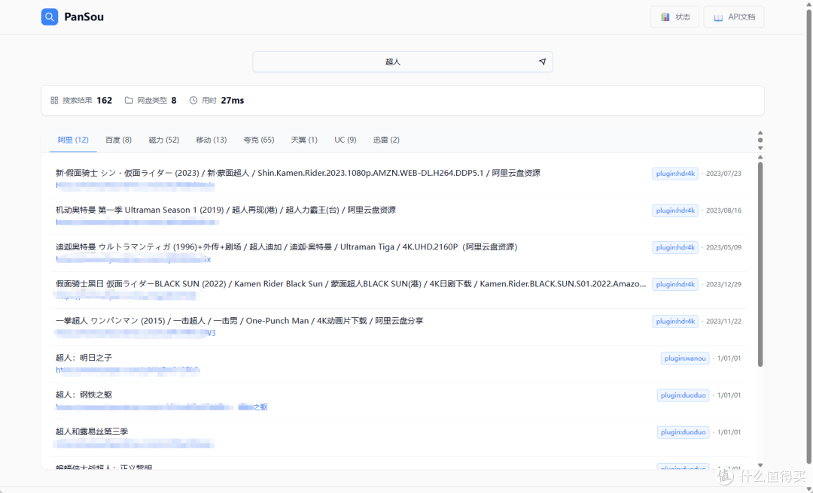Click the results list scroll-up arrow
813x493 pixels.
760,157
